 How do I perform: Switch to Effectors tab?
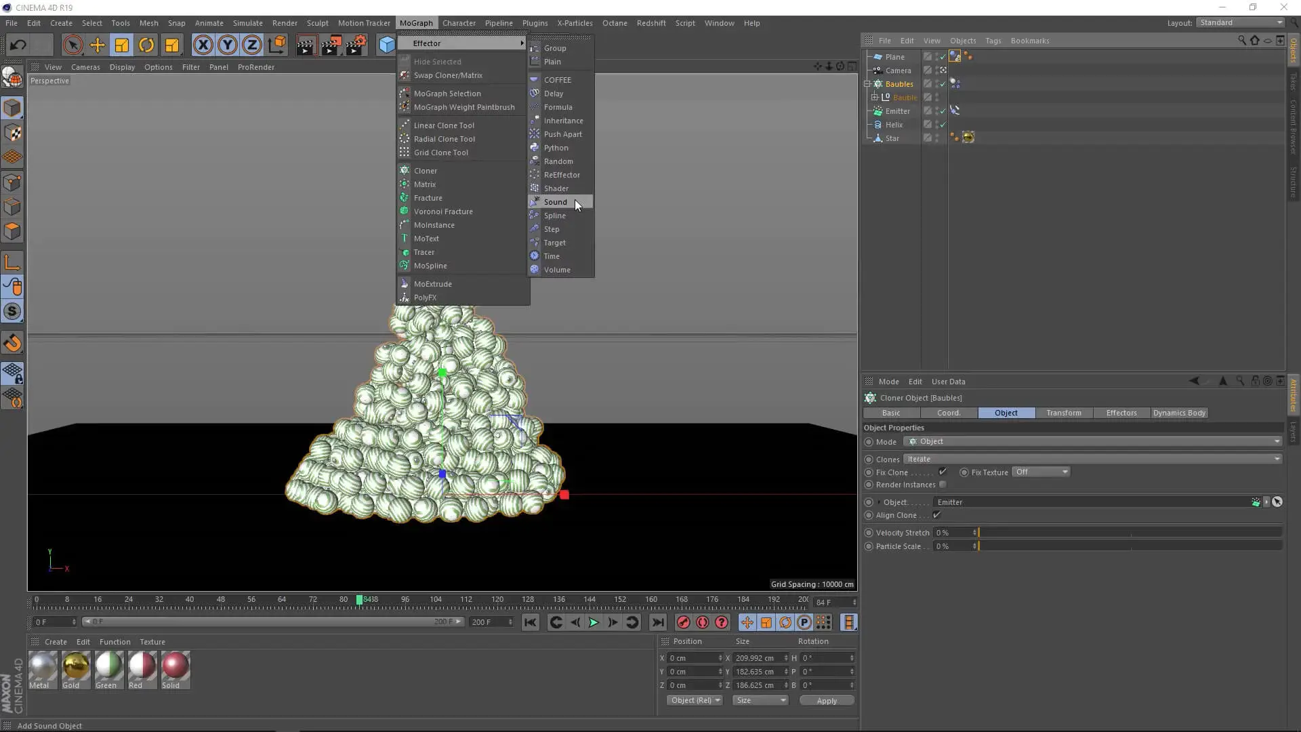pos(1121,413)
